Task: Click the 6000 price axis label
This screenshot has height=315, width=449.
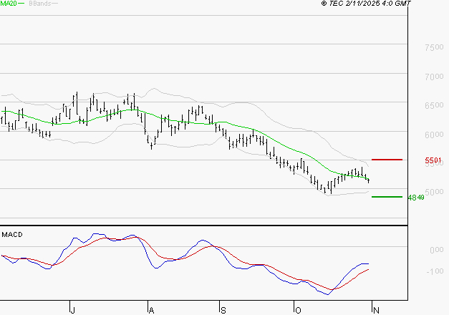Action: tap(434, 135)
